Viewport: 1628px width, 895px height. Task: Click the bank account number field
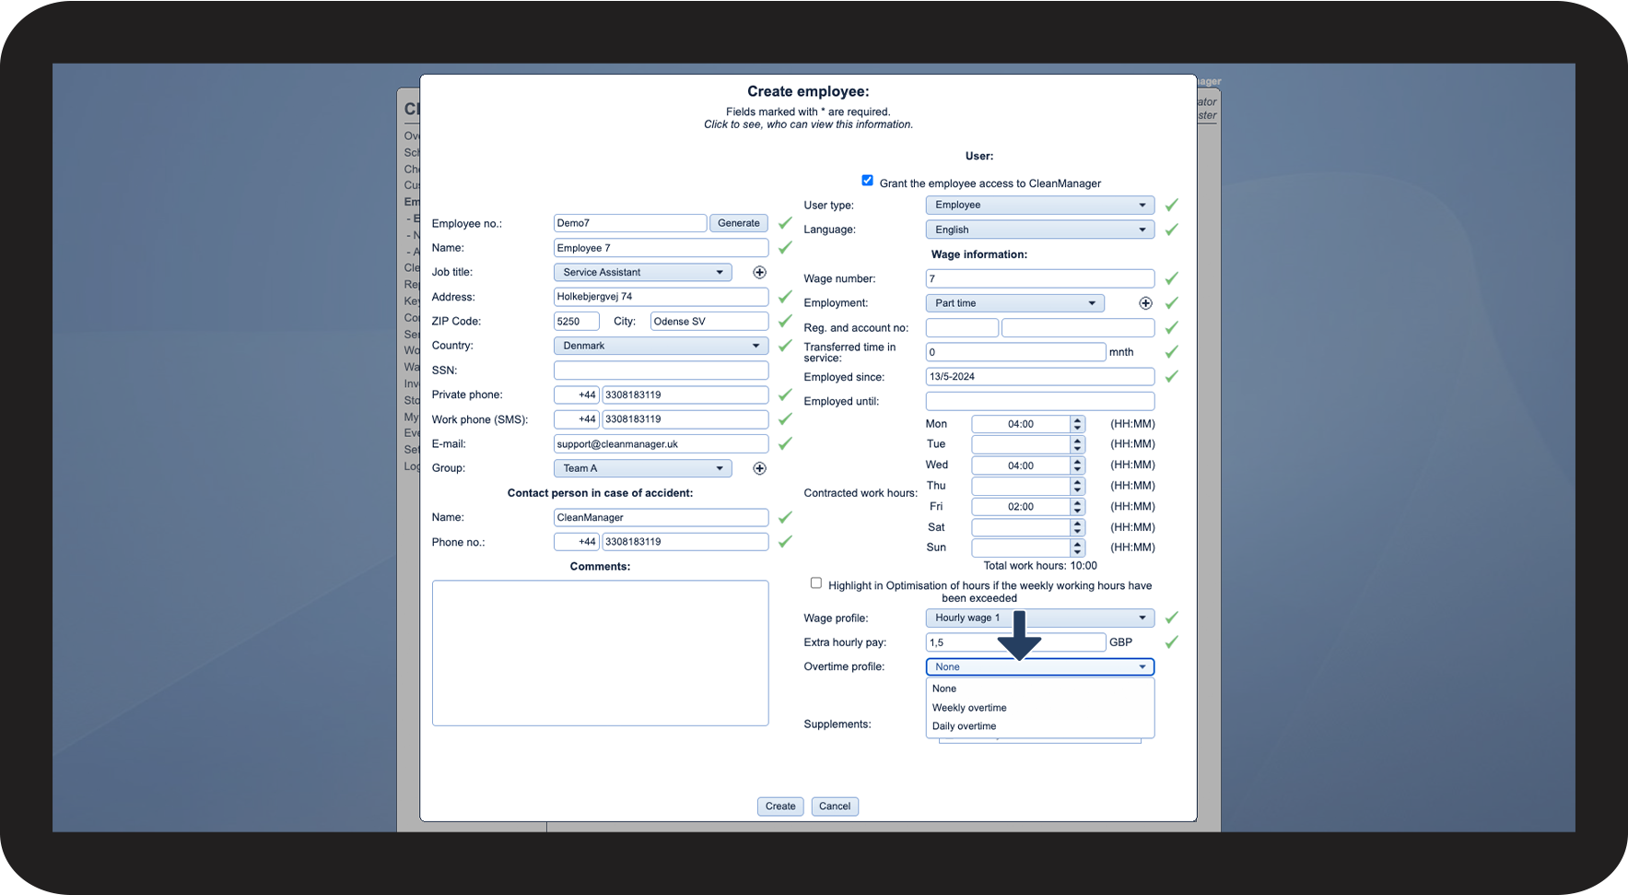tap(1078, 328)
